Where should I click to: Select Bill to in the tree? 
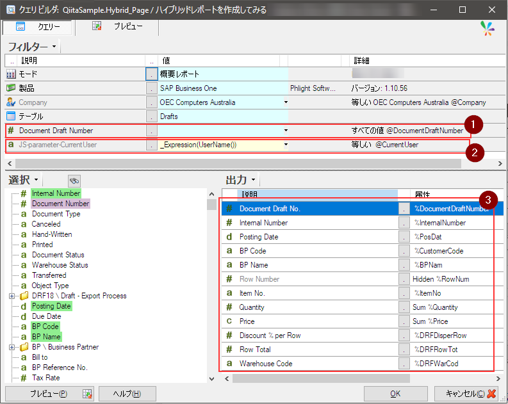pyautogui.click(x=40, y=357)
